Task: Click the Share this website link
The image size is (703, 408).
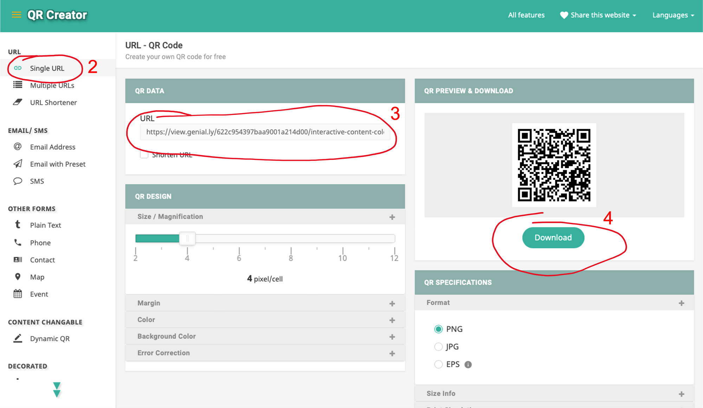Action: point(600,15)
